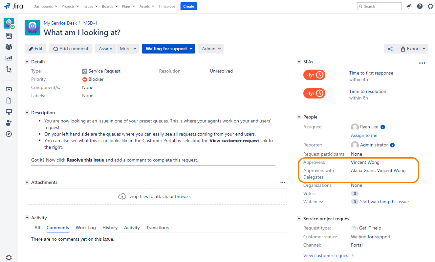
Task: Open the customers icon in sidebar
Action: coord(9,47)
